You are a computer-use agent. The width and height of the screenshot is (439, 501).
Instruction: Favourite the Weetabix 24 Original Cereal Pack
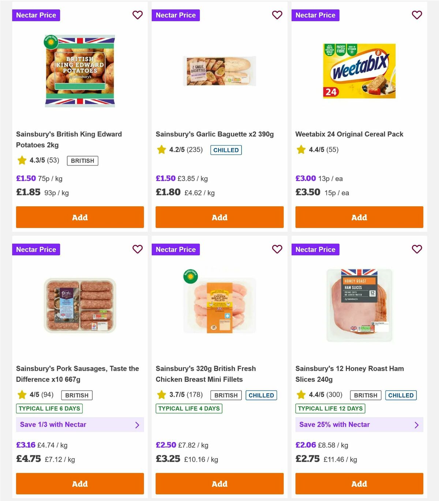(x=417, y=15)
